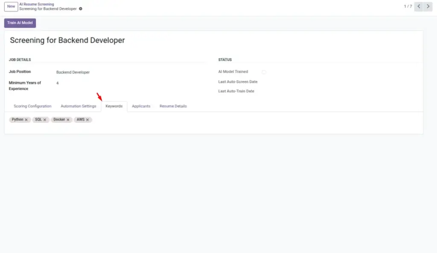Image resolution: width=437 pixels, height=253 pixels.
Task: Remove the AWS keyword tag
Action: tap(87, 120)
